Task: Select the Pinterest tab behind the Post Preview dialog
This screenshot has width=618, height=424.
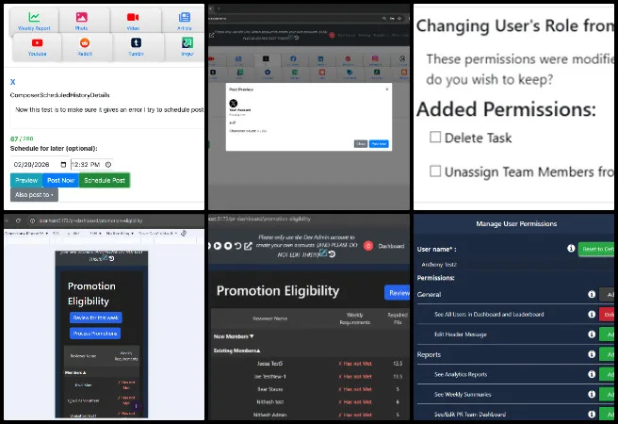Action: (348, 60)
